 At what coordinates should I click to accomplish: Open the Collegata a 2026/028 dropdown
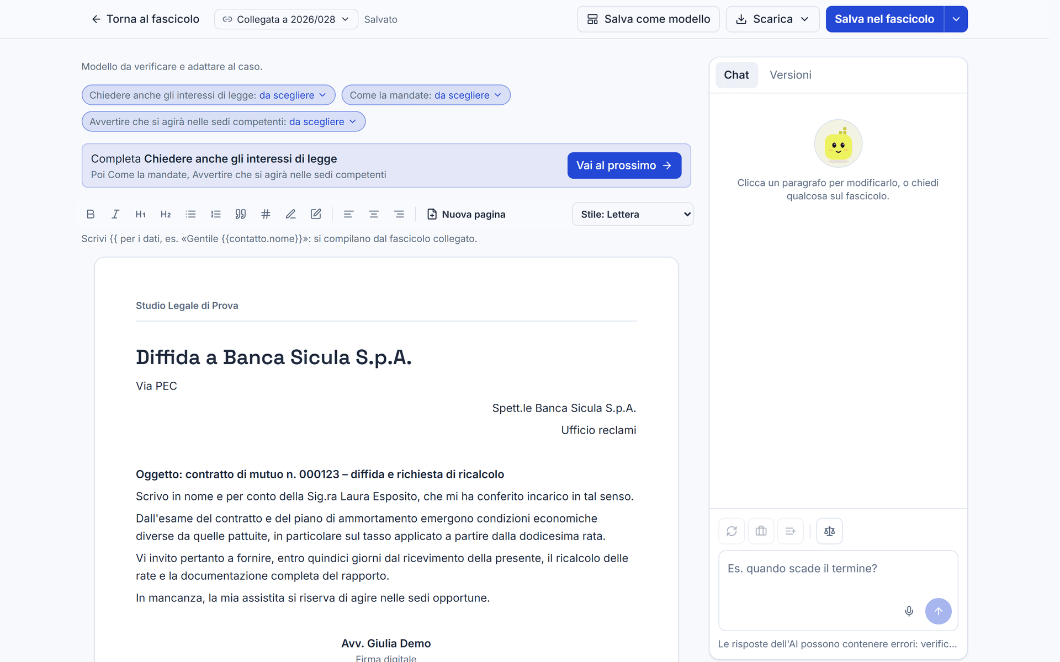point(286,19)
